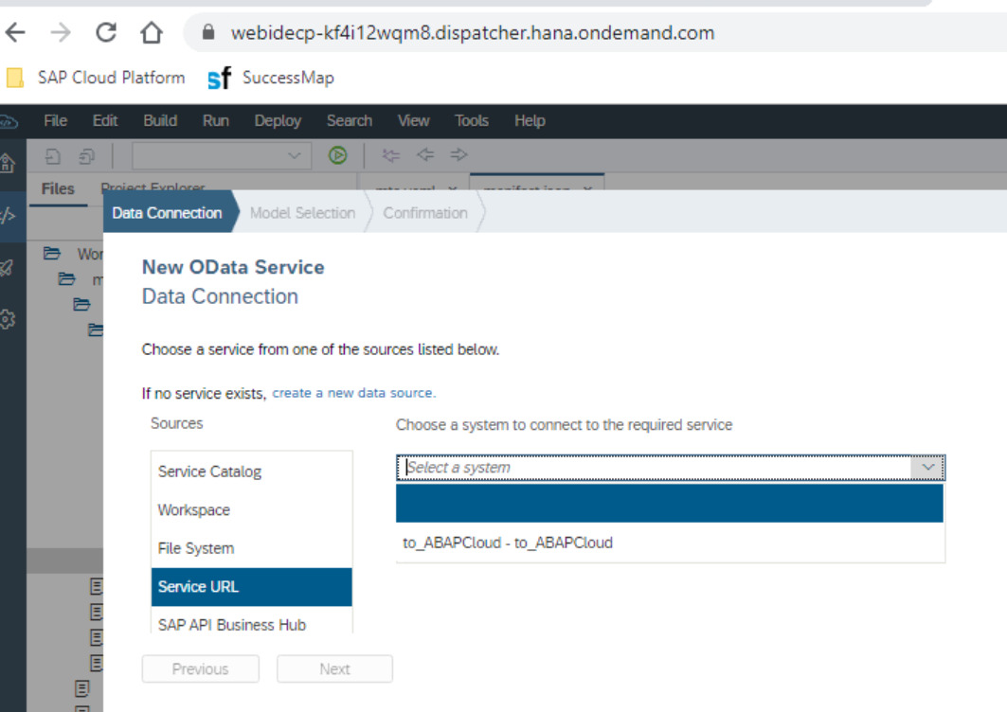Reload the page with refresh icon
This screenshot has width=1007, height=712.
(x=106, y=32)
